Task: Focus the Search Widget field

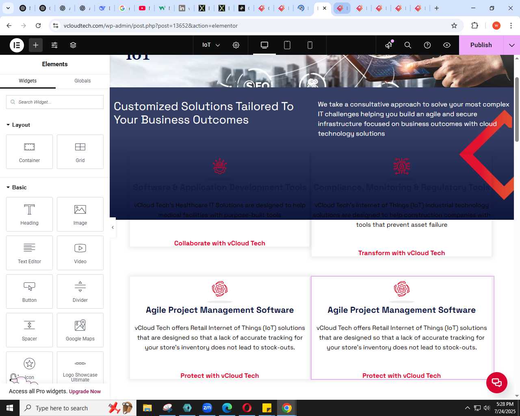Action: [x=55, y=102]
